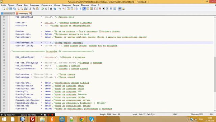Redo the edit via toolbar
The image size is (216, 122).
click(46, 9)
